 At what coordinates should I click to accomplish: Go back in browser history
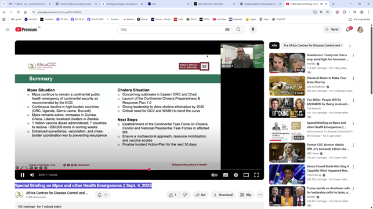pos(4,12)
